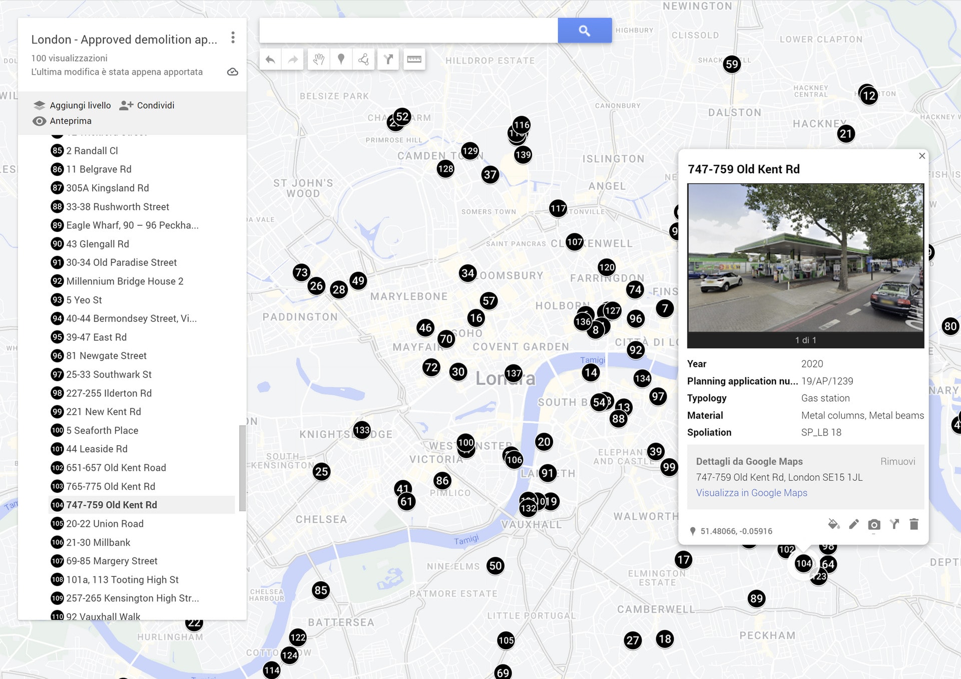The image size is (961, 679).
Task: Click Condividi share button
Action: (x=147, y=105)
